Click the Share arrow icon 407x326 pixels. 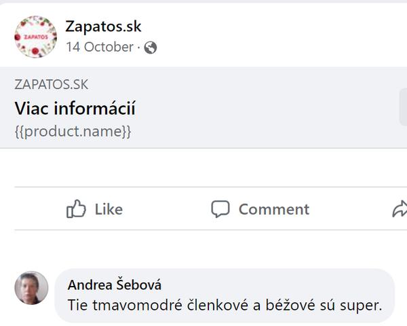(400, 209)
